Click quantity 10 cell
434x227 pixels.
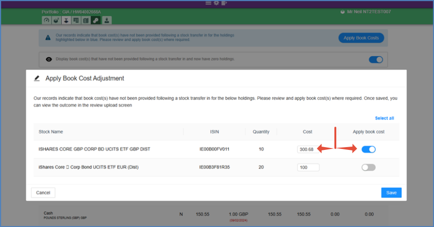(x=261, y=149)
